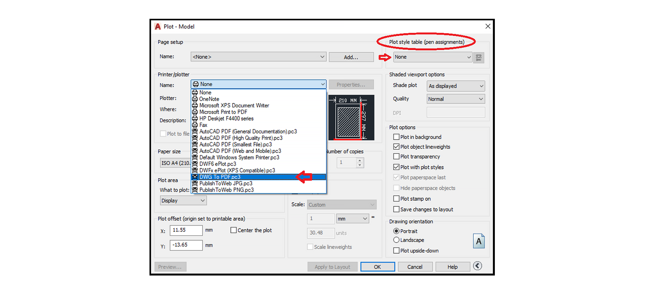The height and width of the screenshot is (299, 645).
Task: Select Fax from printer list
Action: tap(259, 125)
